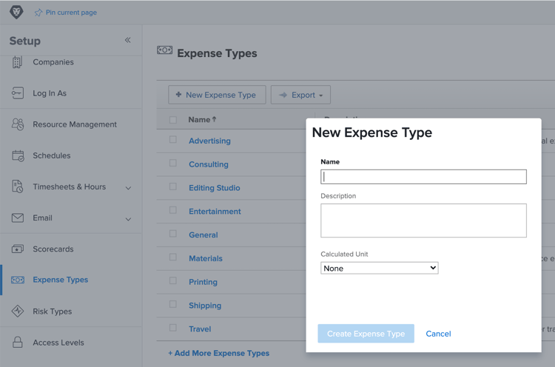Toggle the select-all checkbox in table header
555x367 pixels.
click(173, 120)
